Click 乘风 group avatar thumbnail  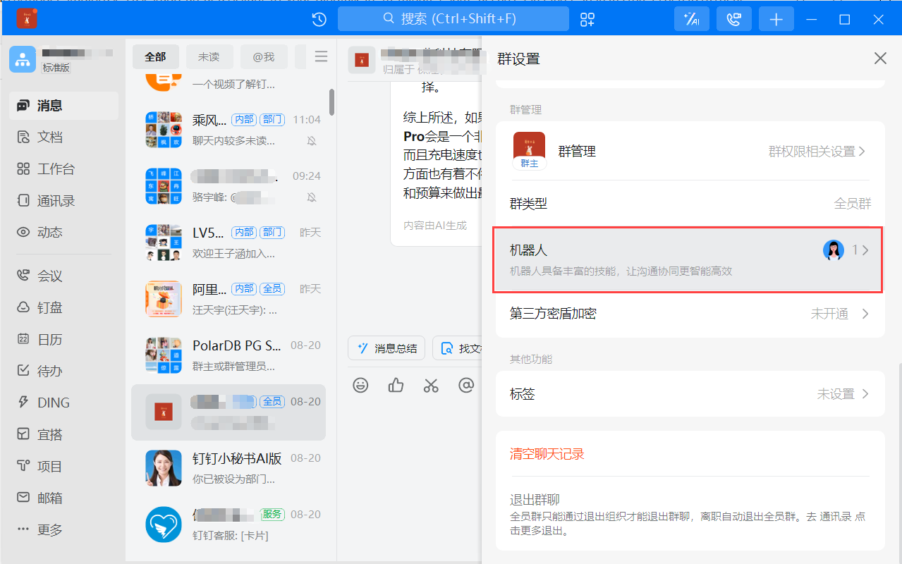pyautogui.click(x=164, y=130)
